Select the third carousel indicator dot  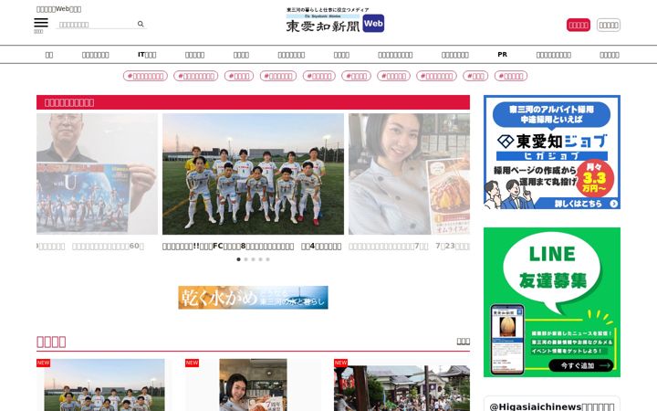253,259
